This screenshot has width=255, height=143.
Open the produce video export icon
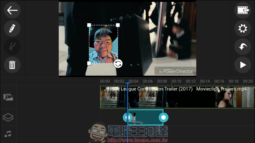tap(243, 10)
